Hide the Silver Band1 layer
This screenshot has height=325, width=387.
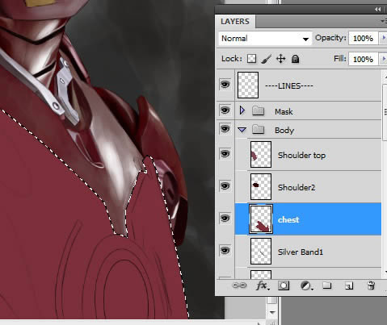[x=225, y=251]
